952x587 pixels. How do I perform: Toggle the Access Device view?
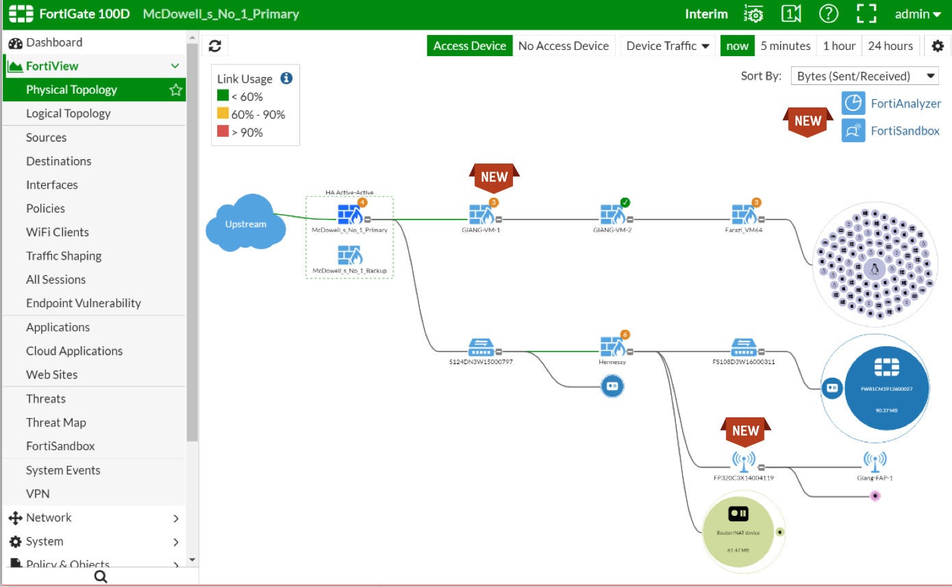469,46
